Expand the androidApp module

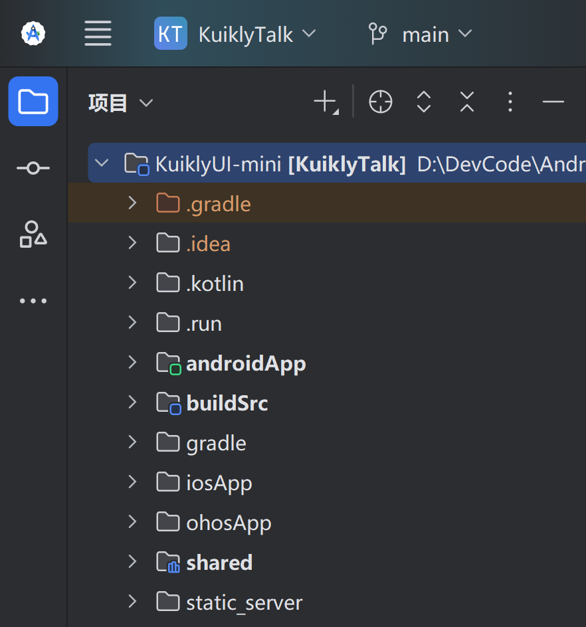132,362
